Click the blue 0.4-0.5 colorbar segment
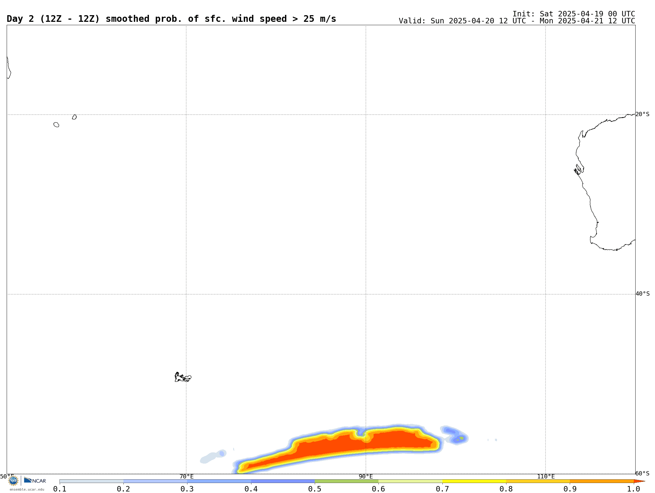This screenshot has width=655, height=493. point(283,481)
